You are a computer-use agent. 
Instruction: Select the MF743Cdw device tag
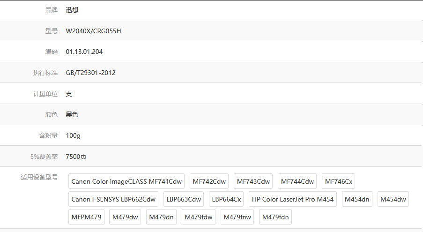click(253, 181)
